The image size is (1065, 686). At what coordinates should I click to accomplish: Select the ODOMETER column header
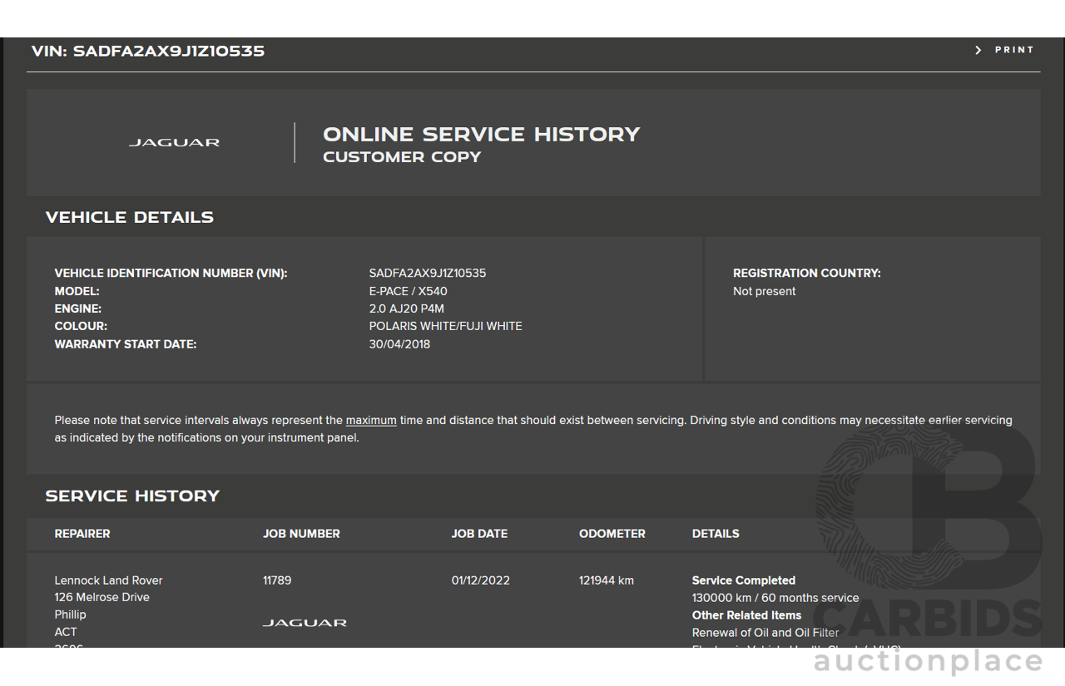[x=612, y=534]
